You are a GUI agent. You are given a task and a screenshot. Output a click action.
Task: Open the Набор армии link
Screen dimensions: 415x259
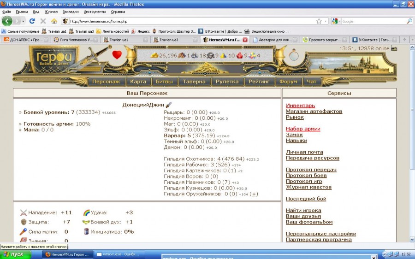point(303,129)
